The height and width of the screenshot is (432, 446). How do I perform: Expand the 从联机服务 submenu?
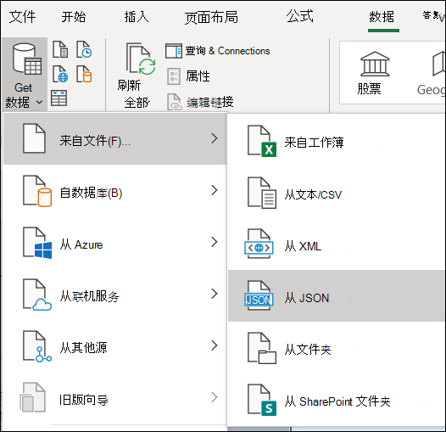click(115, 294)
